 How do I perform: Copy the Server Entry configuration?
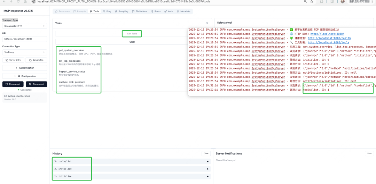coord(13,60)
